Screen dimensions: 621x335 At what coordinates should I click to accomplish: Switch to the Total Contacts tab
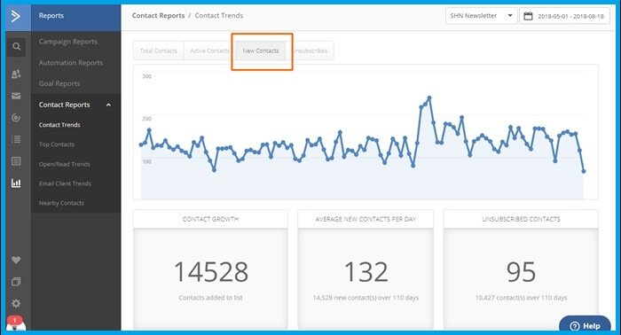tap(159, 51)
